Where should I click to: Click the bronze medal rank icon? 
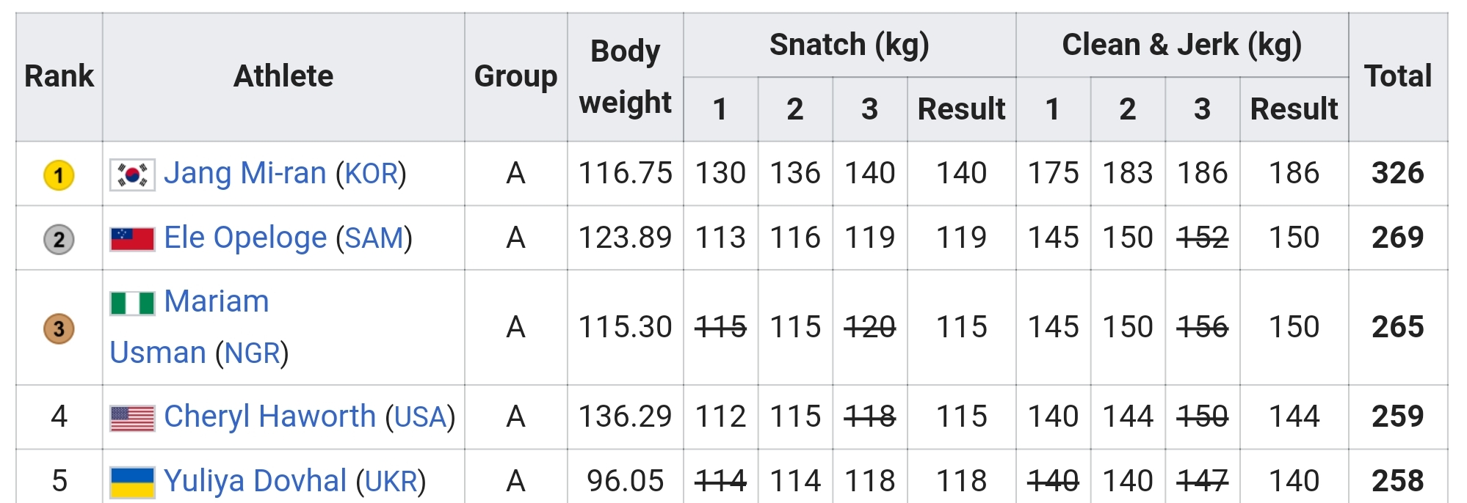tap(59, 328)
